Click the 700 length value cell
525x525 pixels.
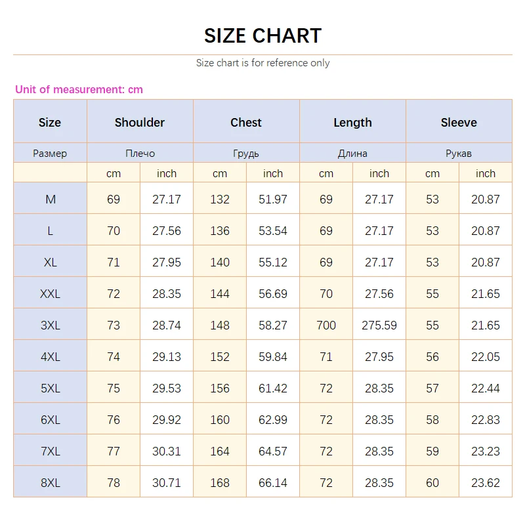point(326,325)
